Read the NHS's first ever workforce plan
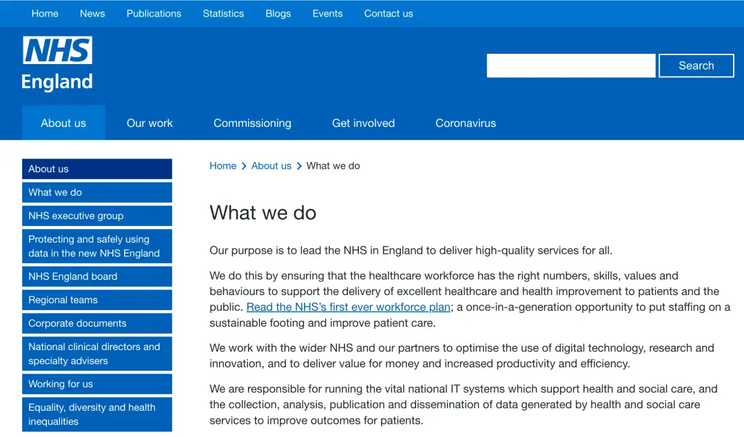744x437 pixels. (349, 307)
